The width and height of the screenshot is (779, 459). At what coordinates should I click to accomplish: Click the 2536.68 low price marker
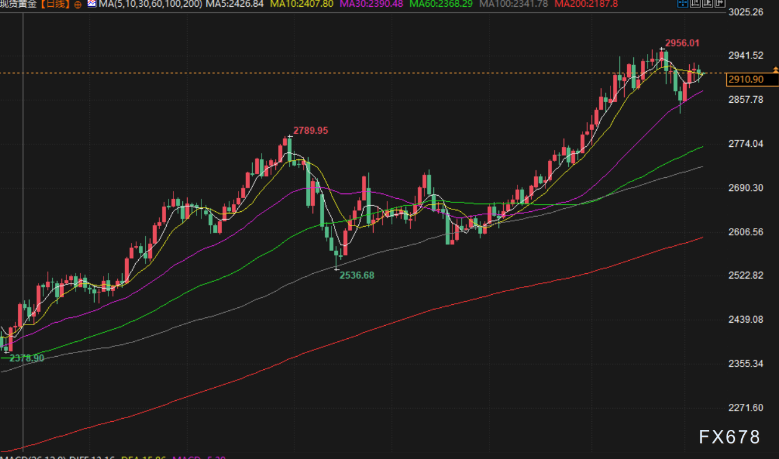356,275
